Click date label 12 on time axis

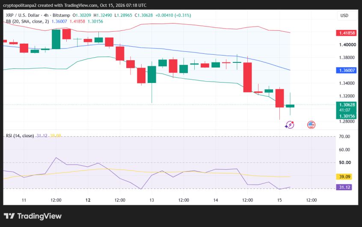point(88,200)
